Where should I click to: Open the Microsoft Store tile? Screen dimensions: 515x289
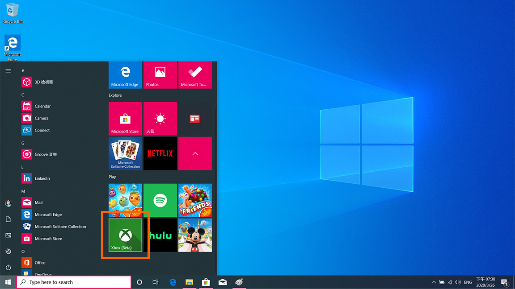[x=125, y=119]
